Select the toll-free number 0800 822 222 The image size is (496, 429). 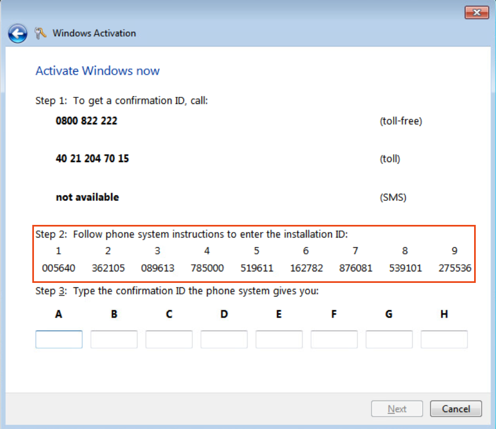coord(86,121)
